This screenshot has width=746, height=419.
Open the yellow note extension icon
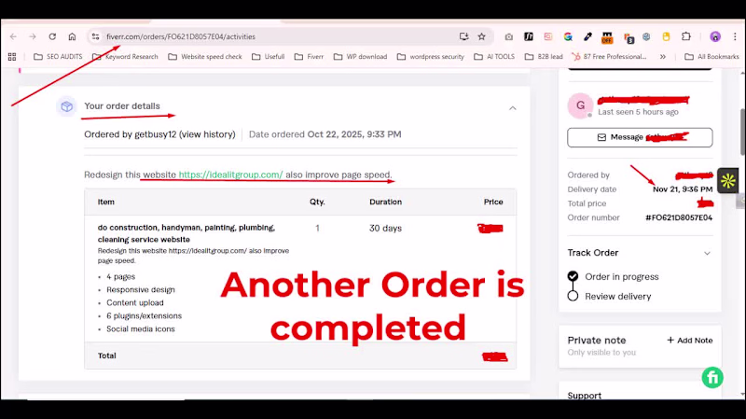click(666, 36)
